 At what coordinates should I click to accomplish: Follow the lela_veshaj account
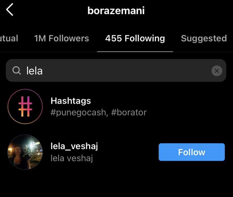[x=191, y=152]
